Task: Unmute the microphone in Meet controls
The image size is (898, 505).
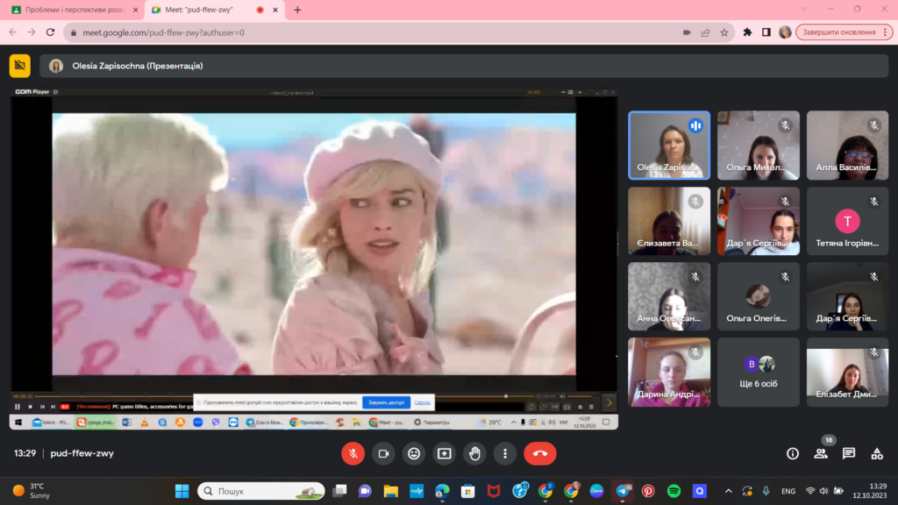Action: pyautogui.click(x=353, y=453)
